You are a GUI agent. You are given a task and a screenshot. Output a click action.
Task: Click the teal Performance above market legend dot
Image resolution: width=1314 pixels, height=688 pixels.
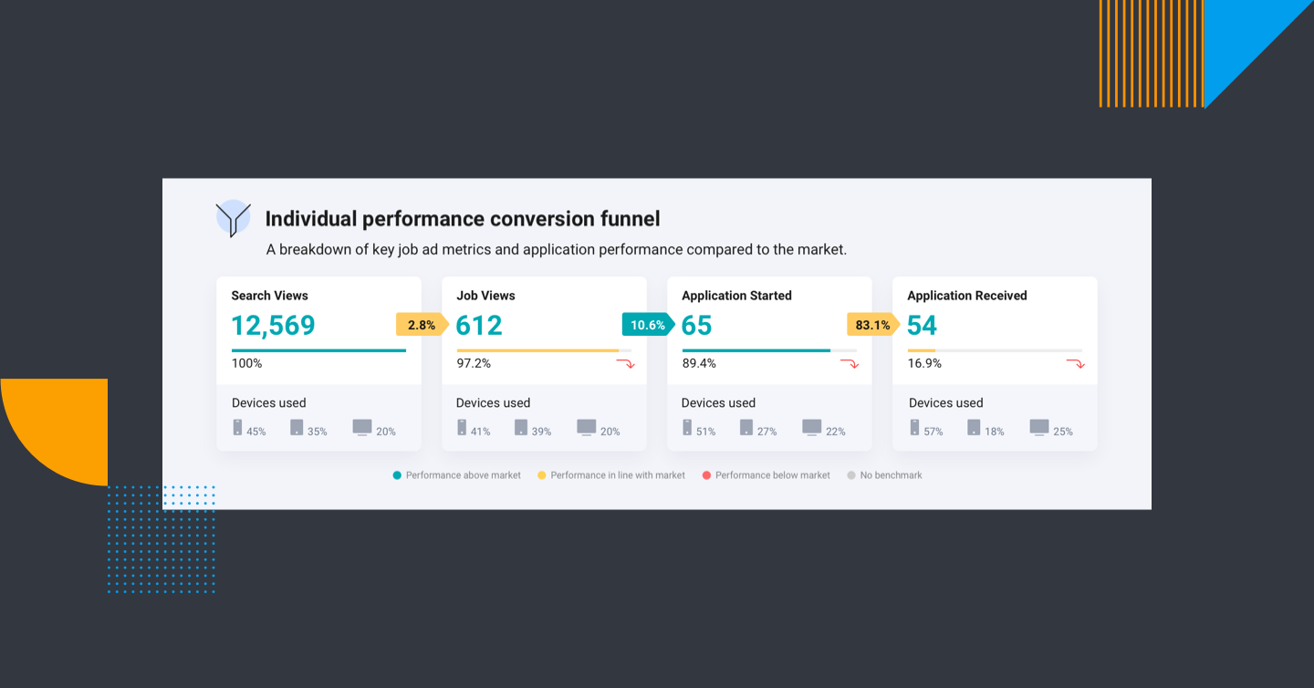[x=397, y=475]
